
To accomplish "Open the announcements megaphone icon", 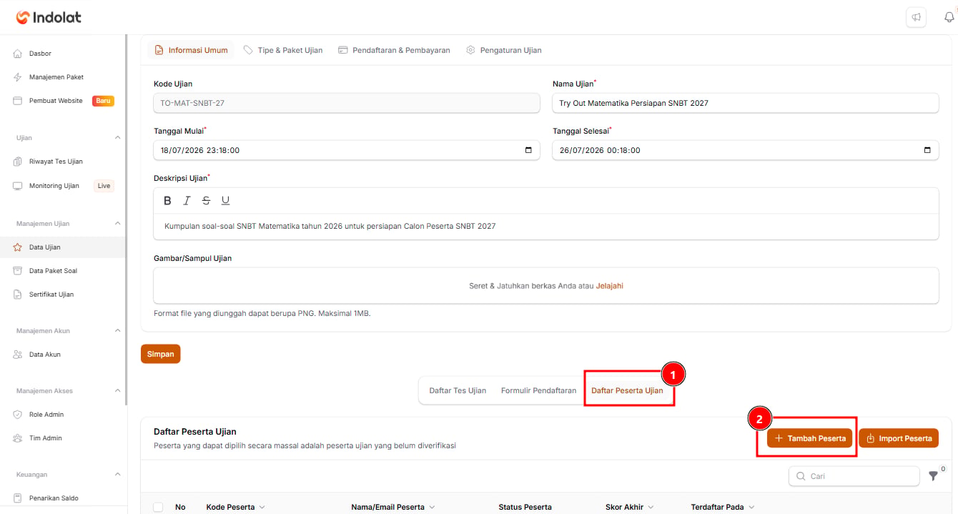I will 916,17.
